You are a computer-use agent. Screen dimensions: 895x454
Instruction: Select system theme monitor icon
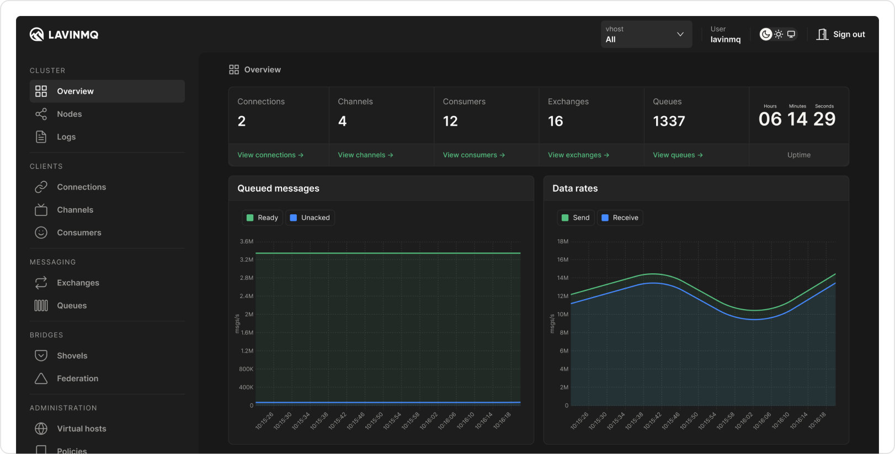point(791,34)
